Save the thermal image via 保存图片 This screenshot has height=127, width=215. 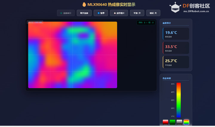pyautogui.click(x=119, y=13)
